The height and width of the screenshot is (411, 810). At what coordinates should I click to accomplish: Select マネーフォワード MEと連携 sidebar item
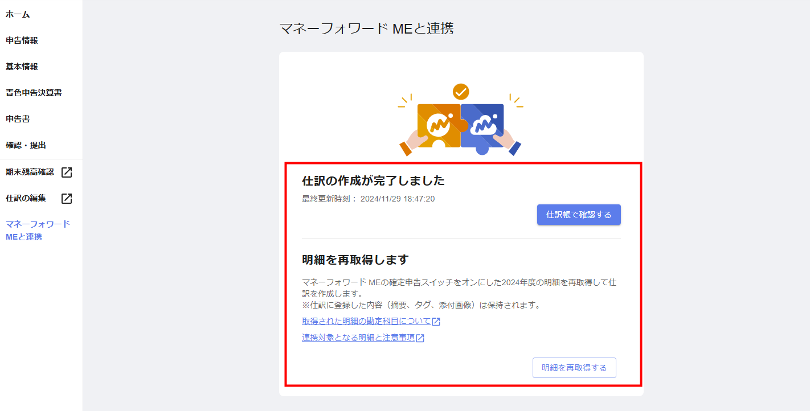click(x=38, y=231)
